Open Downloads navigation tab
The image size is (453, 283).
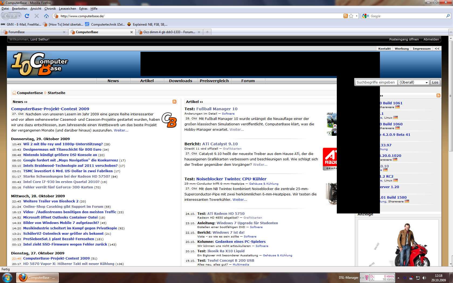tap(181, 81)
